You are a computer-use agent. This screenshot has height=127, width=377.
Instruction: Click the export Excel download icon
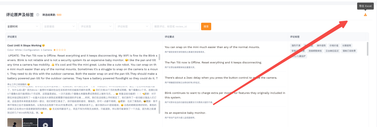(x=365, y=15)
